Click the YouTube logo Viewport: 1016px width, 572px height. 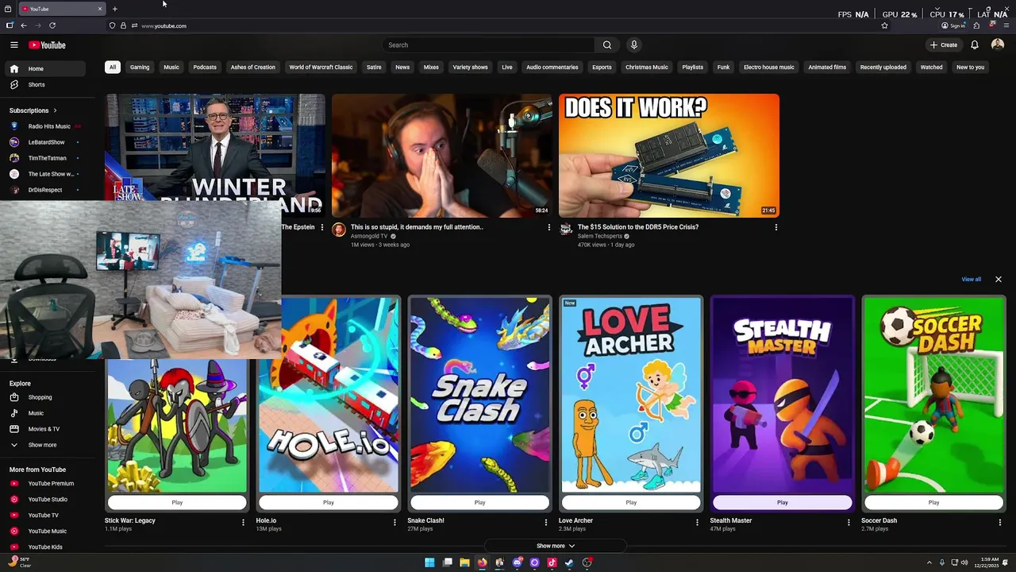coord(47,45)
